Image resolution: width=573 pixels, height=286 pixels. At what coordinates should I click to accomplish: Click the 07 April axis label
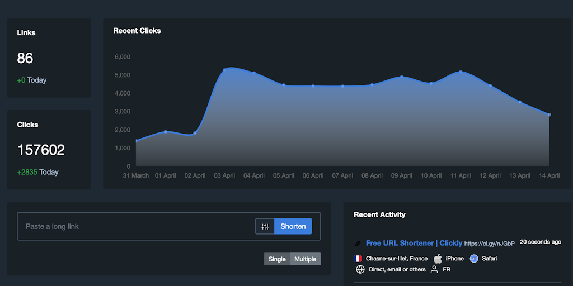(x=342, y=176)
